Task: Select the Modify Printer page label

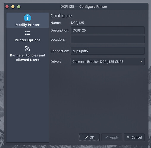Action: pyautogui.click(x=28, y=25)
